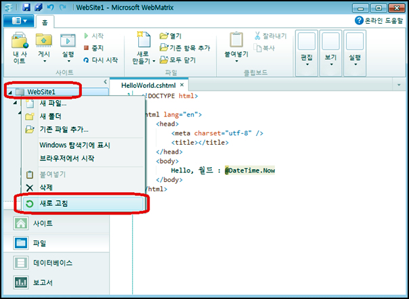409x299 pixels.
Task: Collapse the left navigation pane chevron
Action: click(105, 82)
